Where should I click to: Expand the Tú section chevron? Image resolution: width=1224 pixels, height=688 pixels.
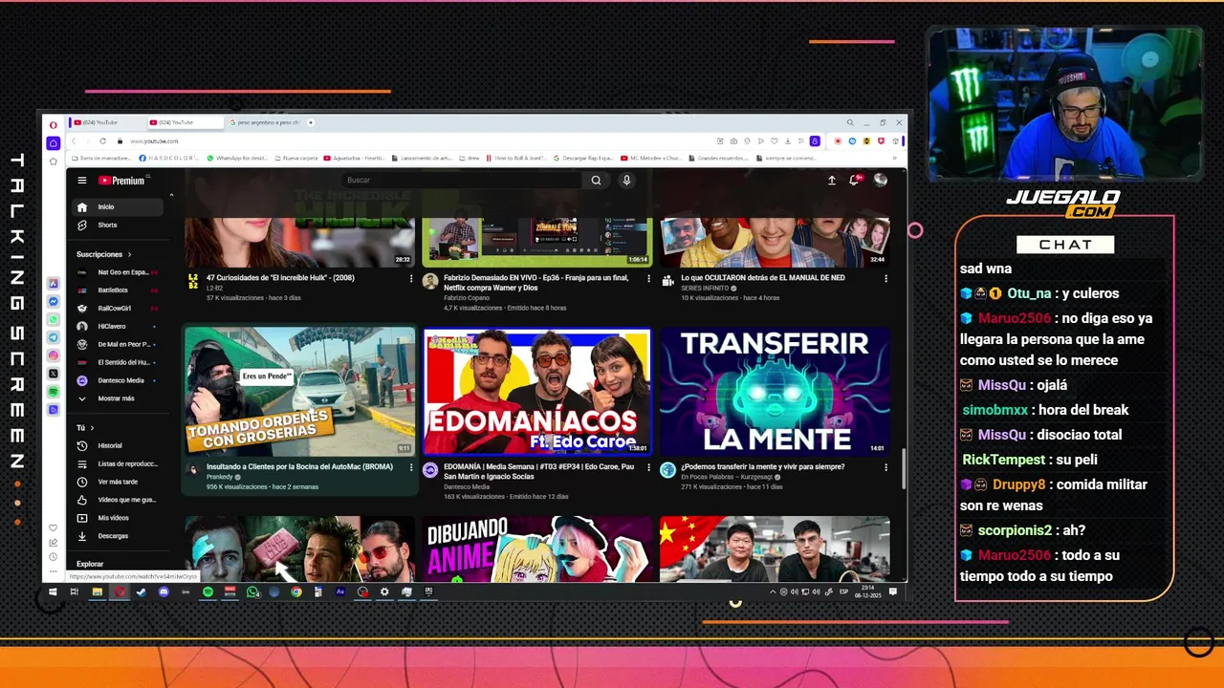click(92, 428)
